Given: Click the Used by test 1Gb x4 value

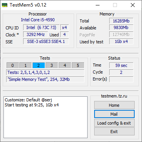Looking at the screenshot, I should click(121, 41).
